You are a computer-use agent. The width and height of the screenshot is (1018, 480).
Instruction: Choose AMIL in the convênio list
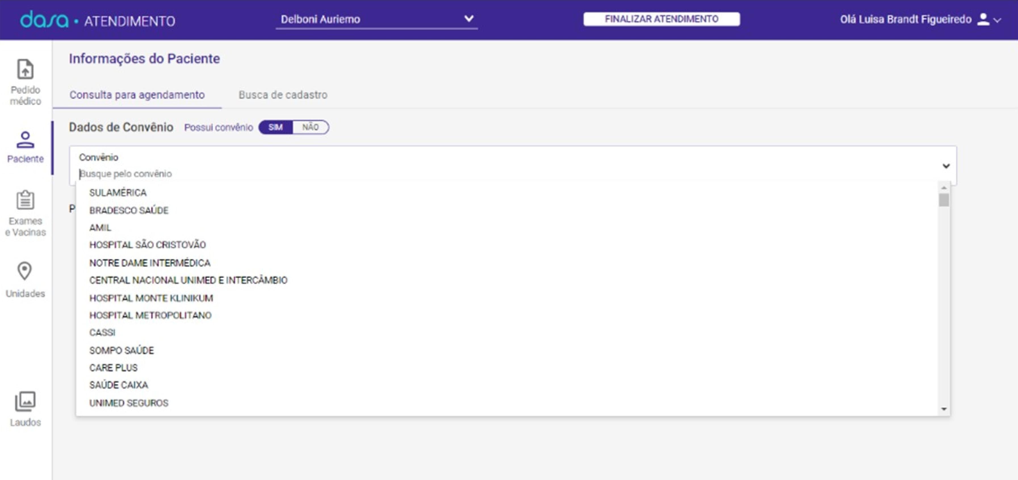point(507,228)
